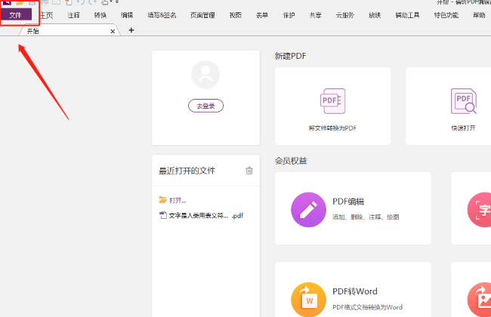Open the 云服务 ribbon tab

[x=347, y=15]
